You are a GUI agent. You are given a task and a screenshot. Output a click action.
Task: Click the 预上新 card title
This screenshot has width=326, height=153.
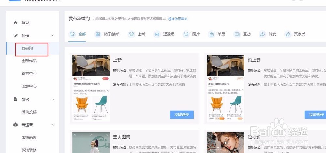[x=254, y=60]
